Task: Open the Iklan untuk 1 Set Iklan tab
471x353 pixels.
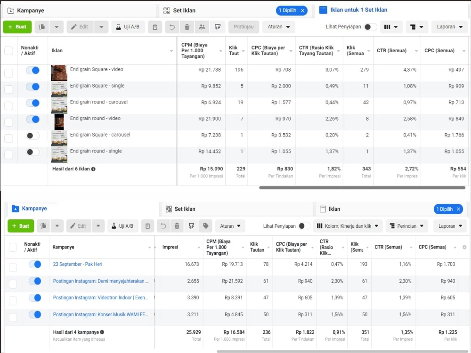Action: tap(391, 10)
